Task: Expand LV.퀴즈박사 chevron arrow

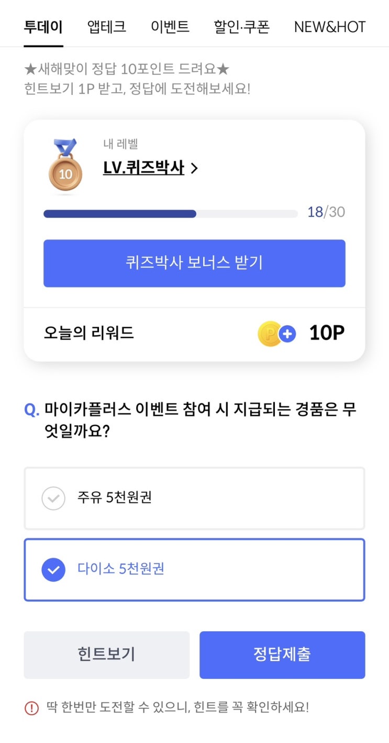Action: pyautogui.click(x=194, y=168)
